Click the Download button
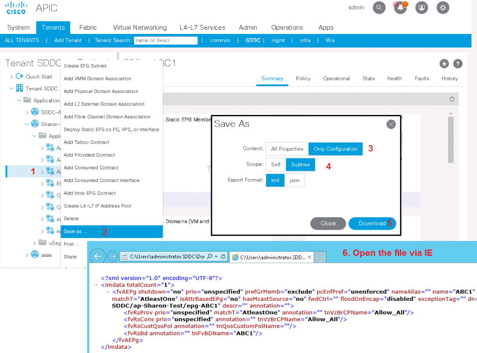Viewport: 477px width, 353px height. tap(372, 224)
